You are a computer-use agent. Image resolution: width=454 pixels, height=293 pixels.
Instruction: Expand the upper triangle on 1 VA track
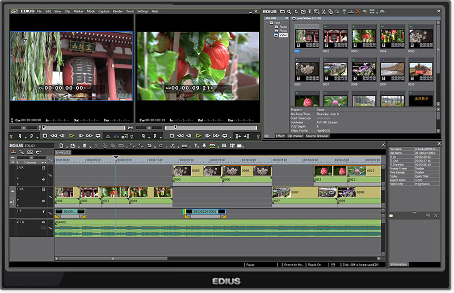18,199
